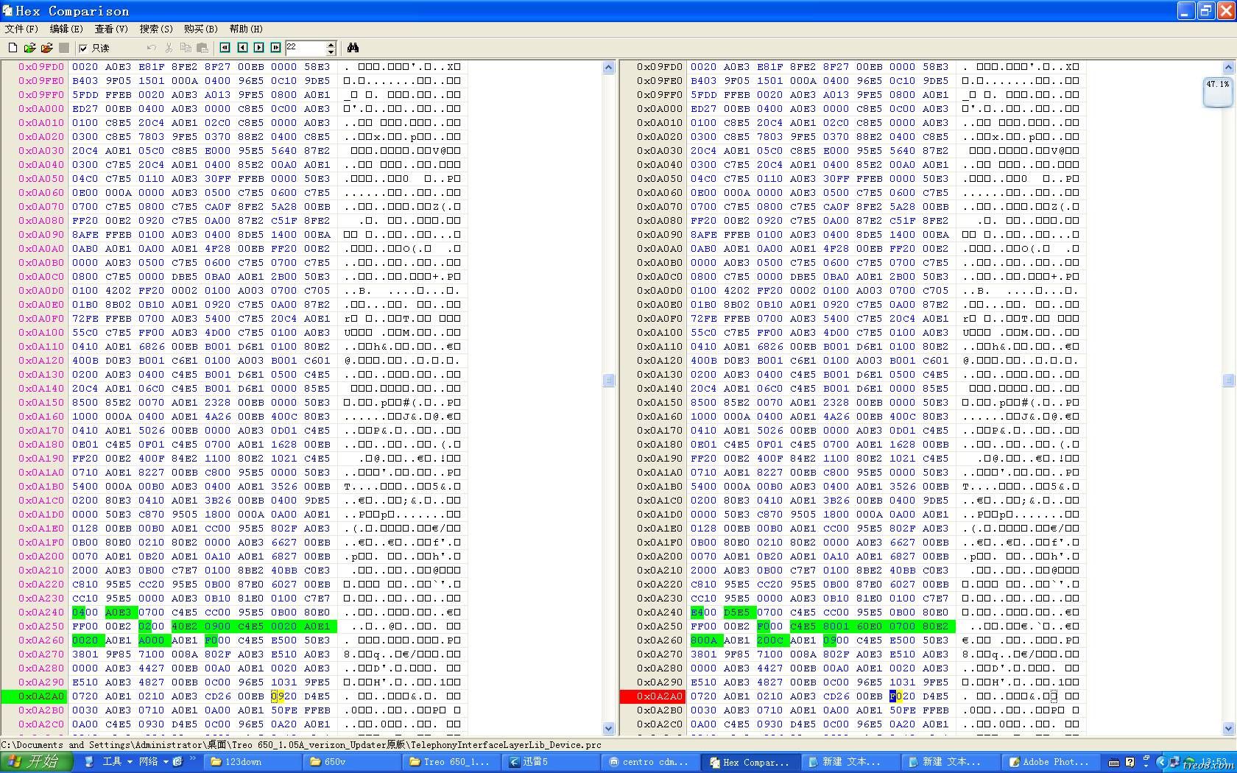Viewport: 1237px width, 773px height.
Task: Go to the next difference
Action: [x=259, y=48]
